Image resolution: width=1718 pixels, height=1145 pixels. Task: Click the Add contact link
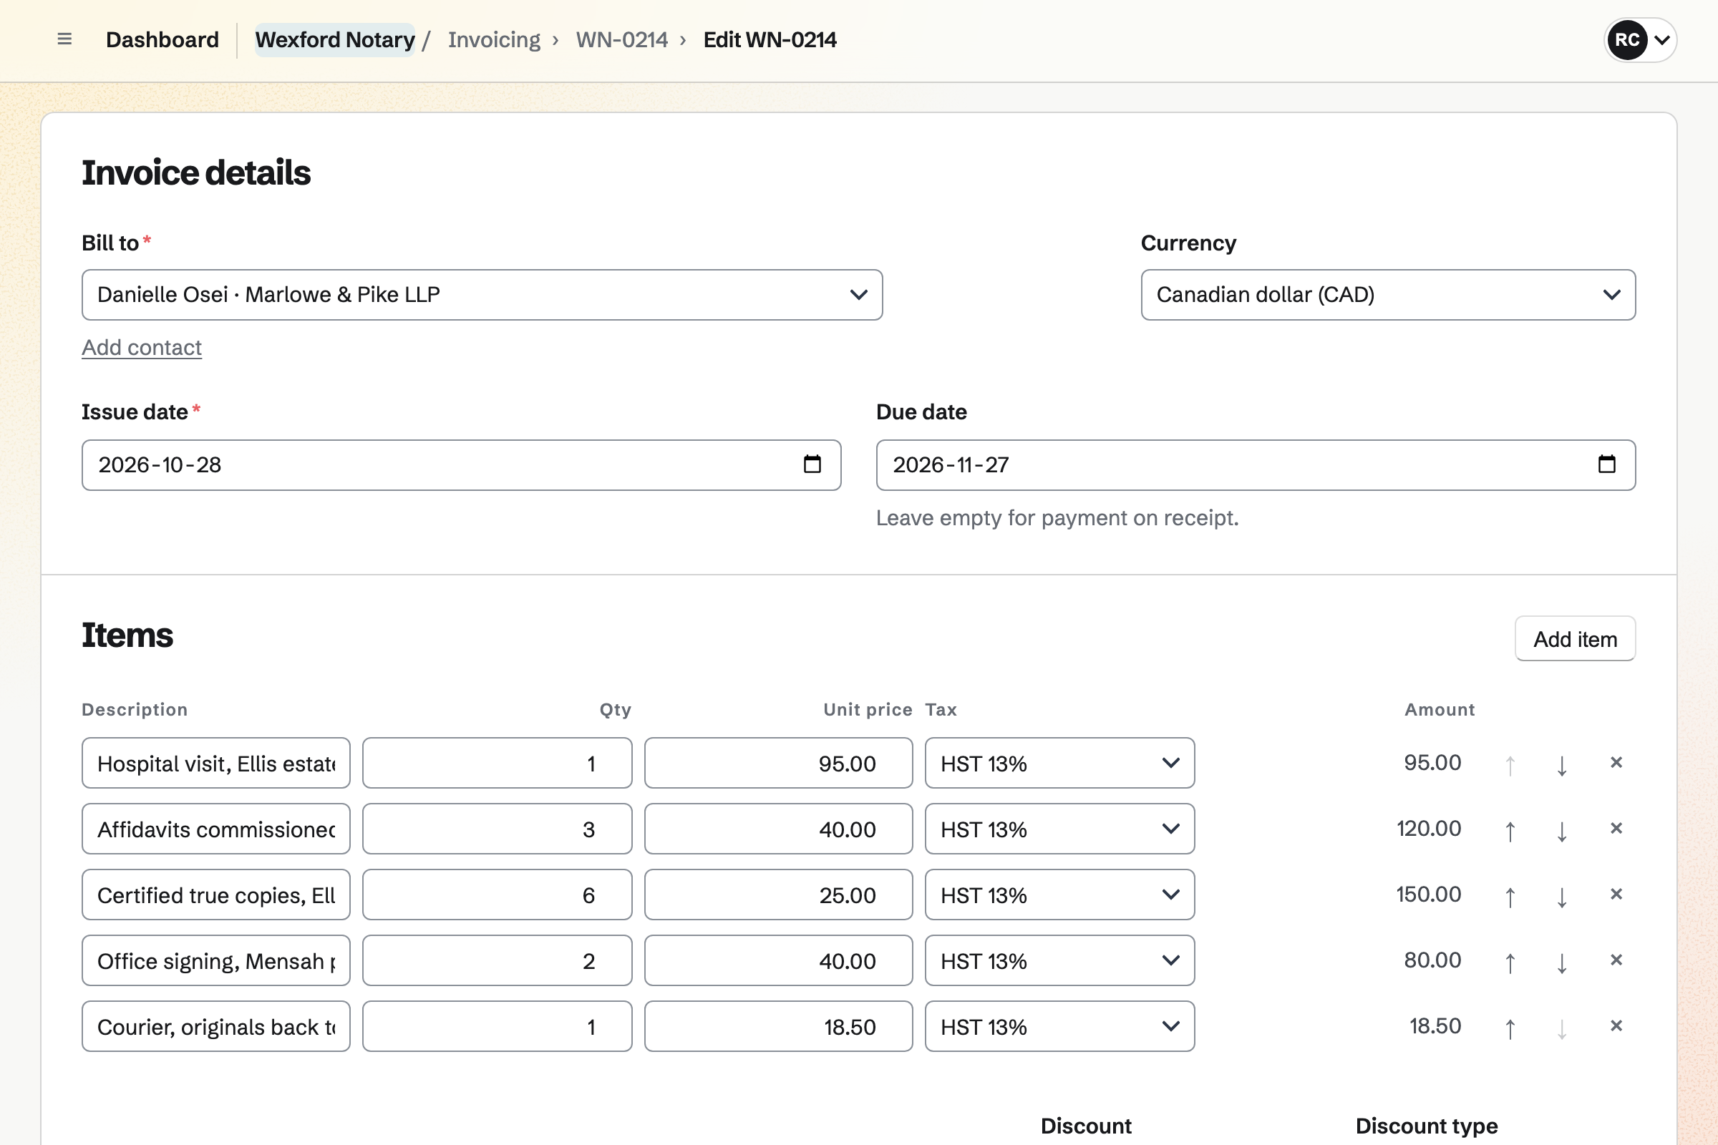pos(142,348)
